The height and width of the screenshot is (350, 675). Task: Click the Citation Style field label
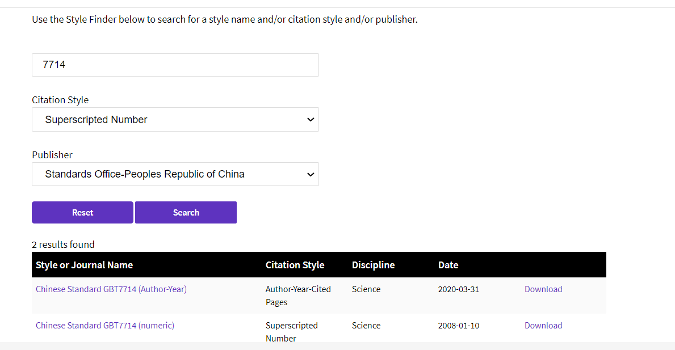[x=60, y=100]
